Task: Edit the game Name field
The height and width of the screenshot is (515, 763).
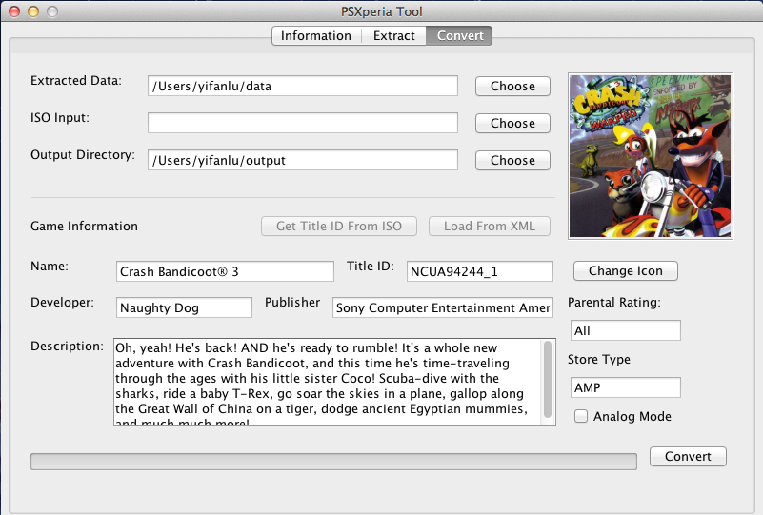Action: 225,271
